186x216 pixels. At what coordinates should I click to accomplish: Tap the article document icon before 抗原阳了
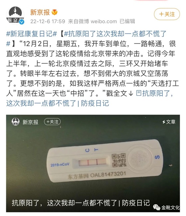click(x=139, y=93)
